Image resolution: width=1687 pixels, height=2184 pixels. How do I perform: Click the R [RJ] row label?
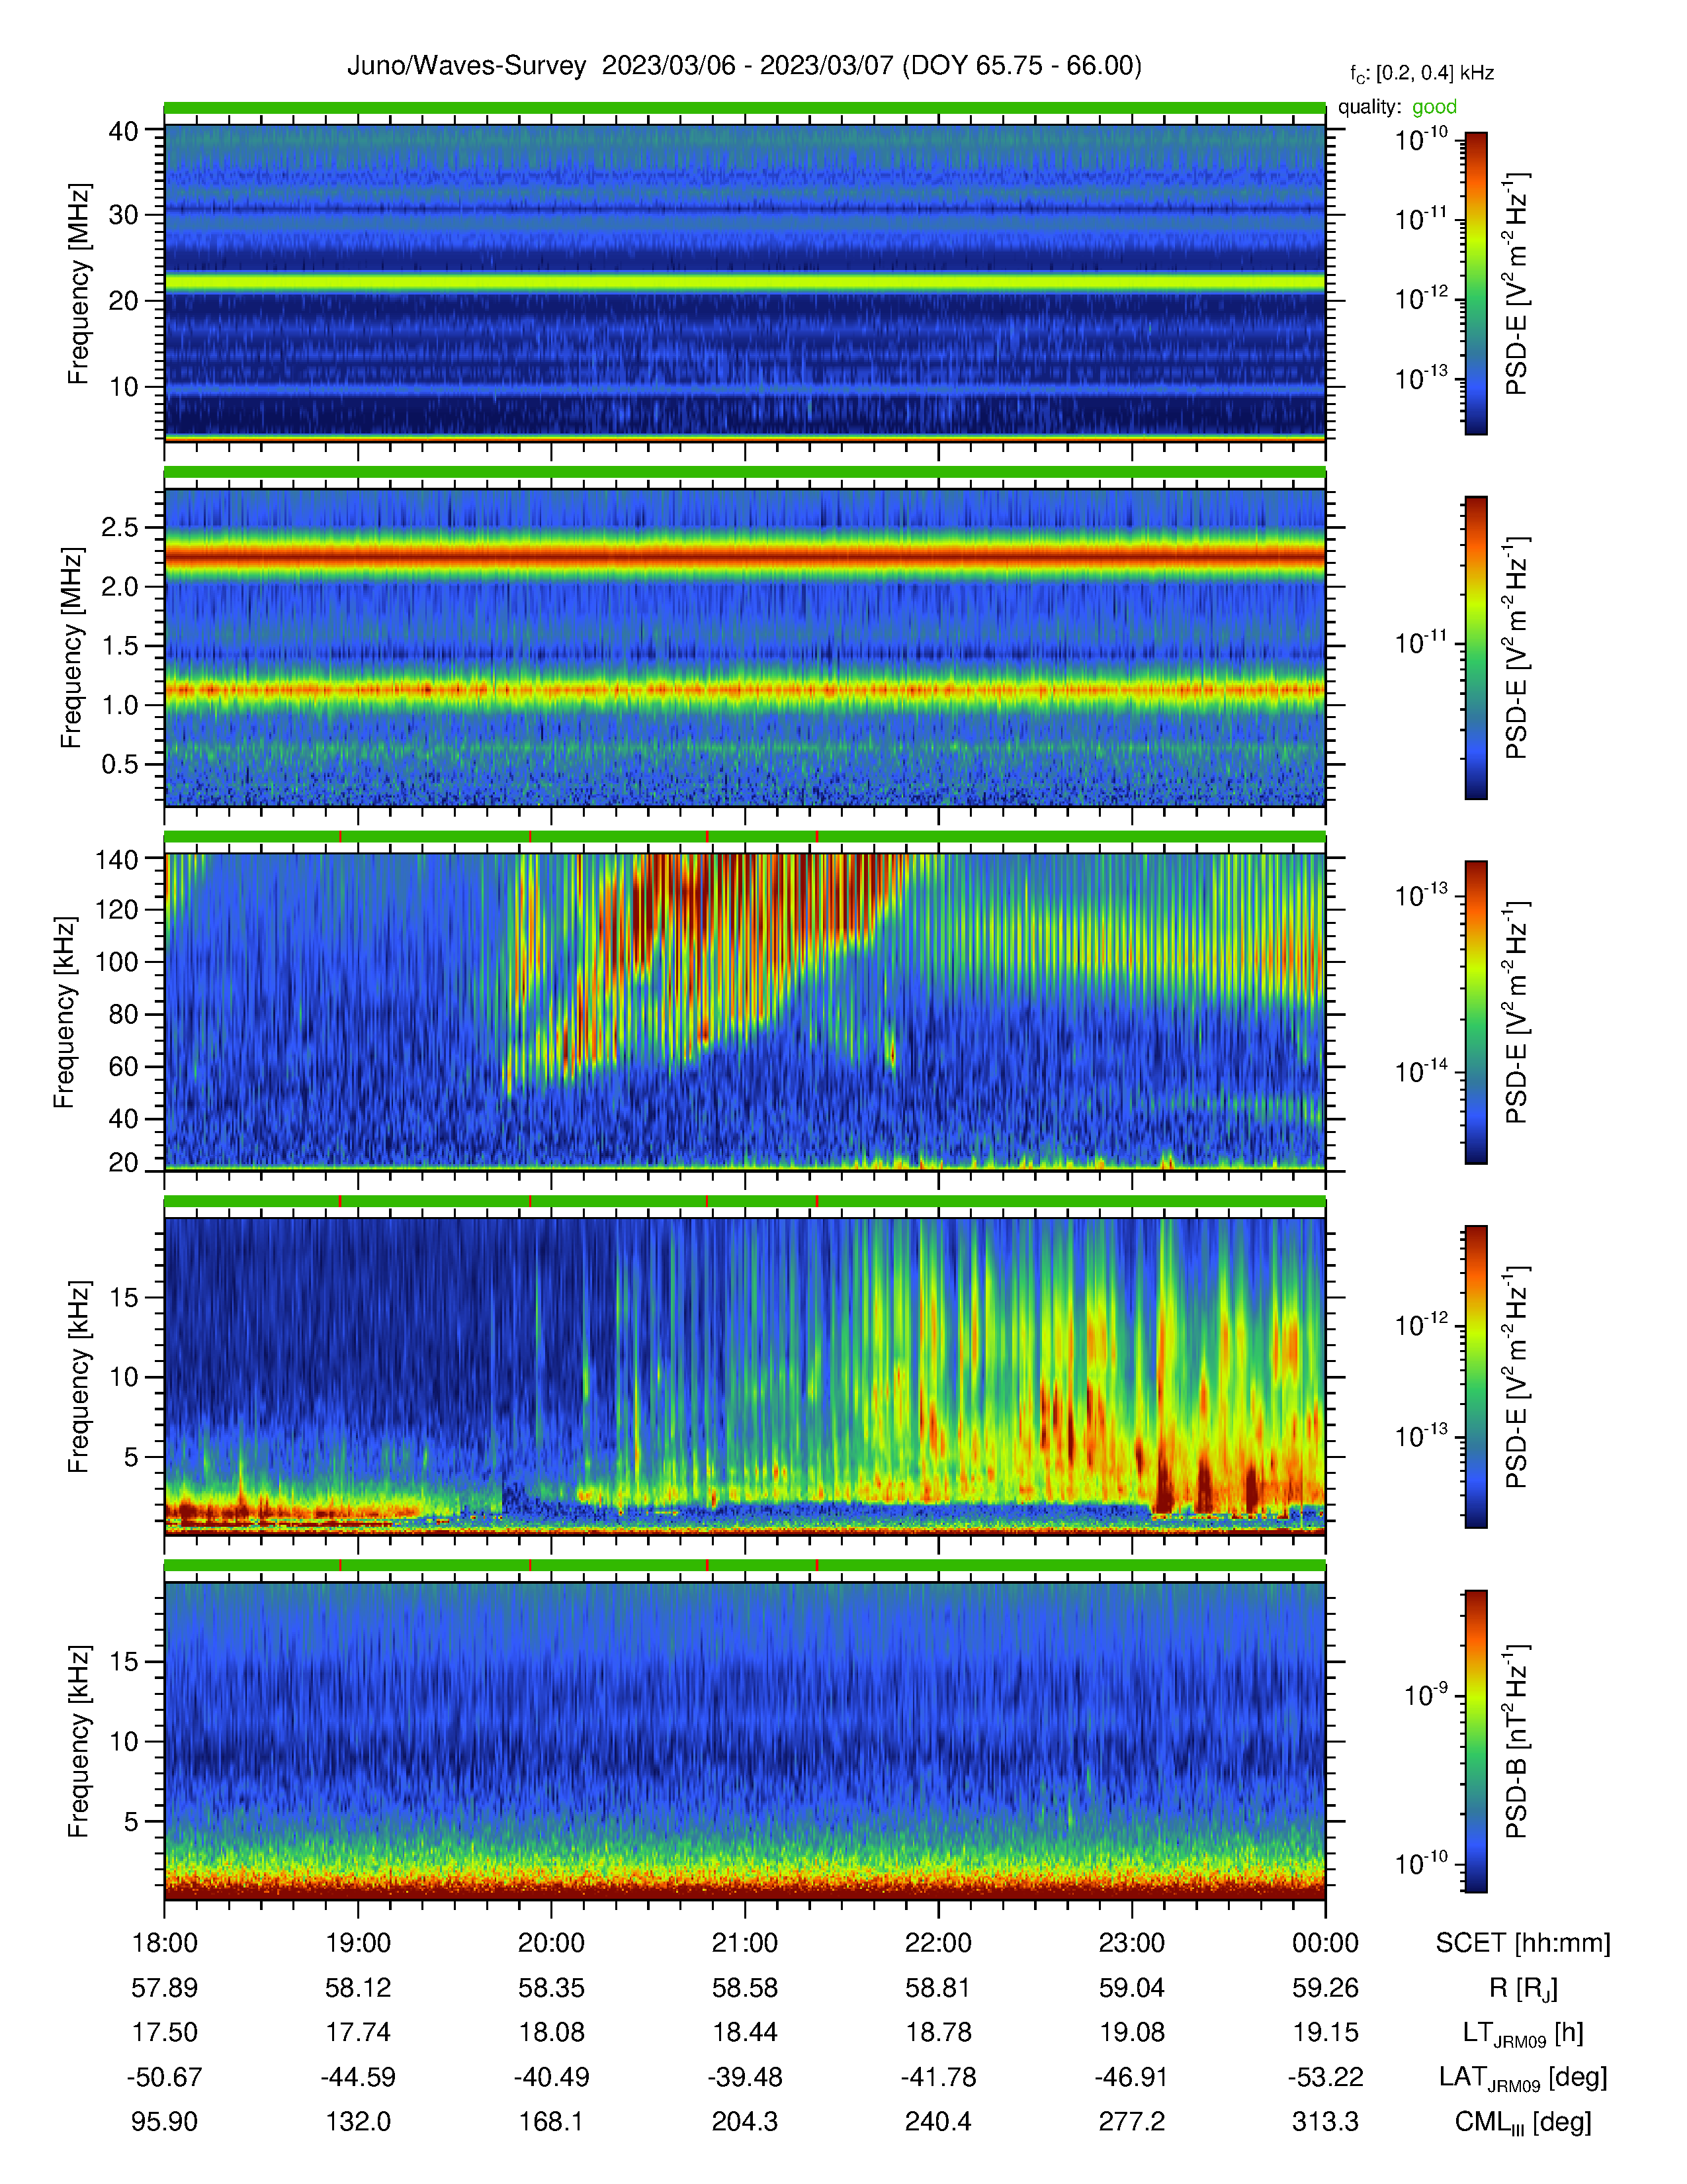tap(1523, 1988)
